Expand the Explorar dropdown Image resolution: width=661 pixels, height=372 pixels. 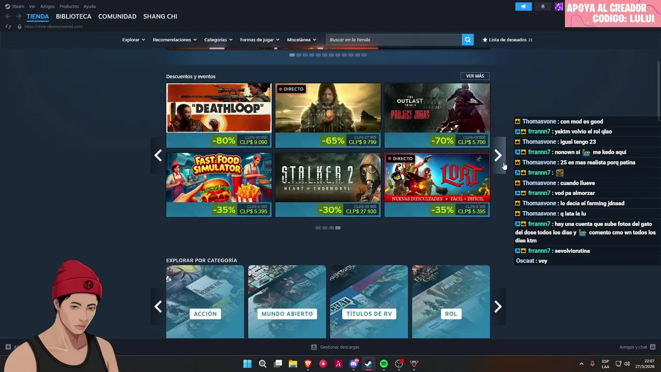point(133,40)
